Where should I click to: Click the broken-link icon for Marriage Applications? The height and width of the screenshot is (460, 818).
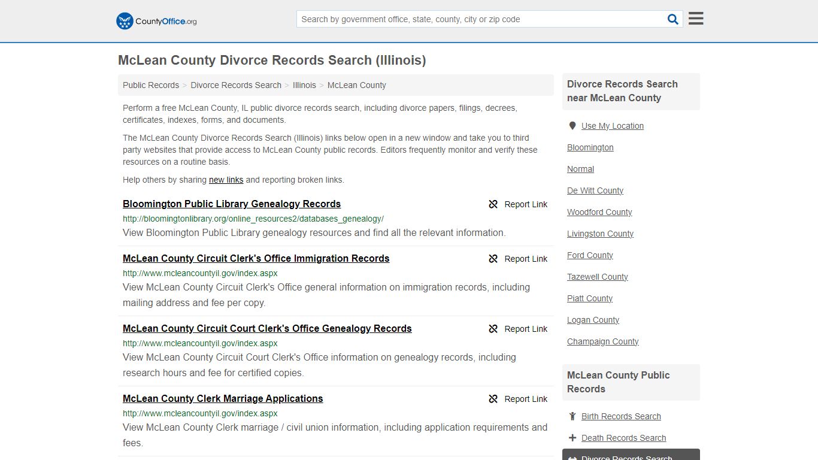point(493,399)
